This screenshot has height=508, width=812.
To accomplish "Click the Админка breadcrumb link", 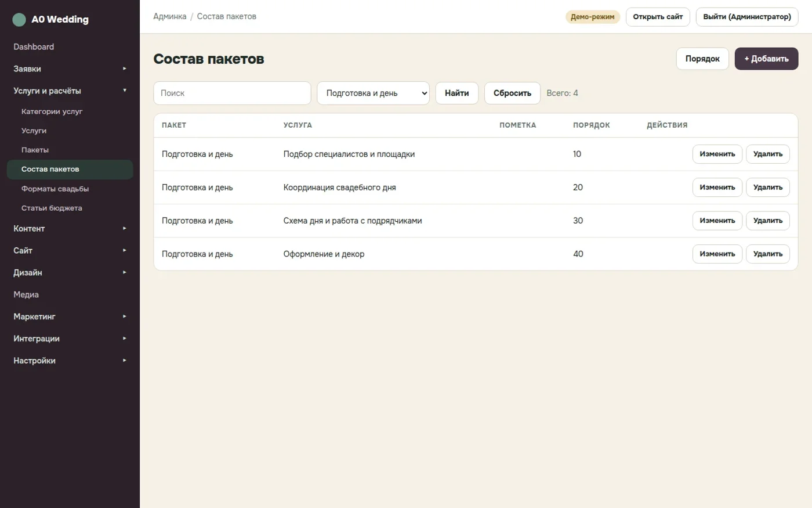I will tap(170, 16).
